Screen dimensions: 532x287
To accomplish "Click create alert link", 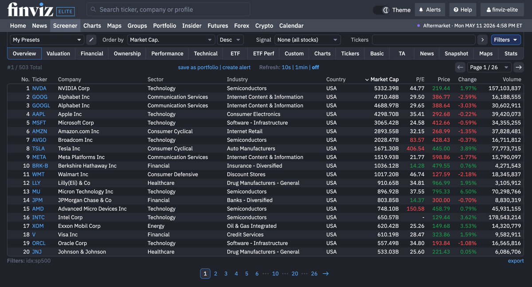I will tap(236, 67).
